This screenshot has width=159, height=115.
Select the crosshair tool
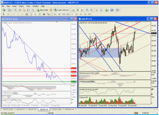click(x=8, y=14)
